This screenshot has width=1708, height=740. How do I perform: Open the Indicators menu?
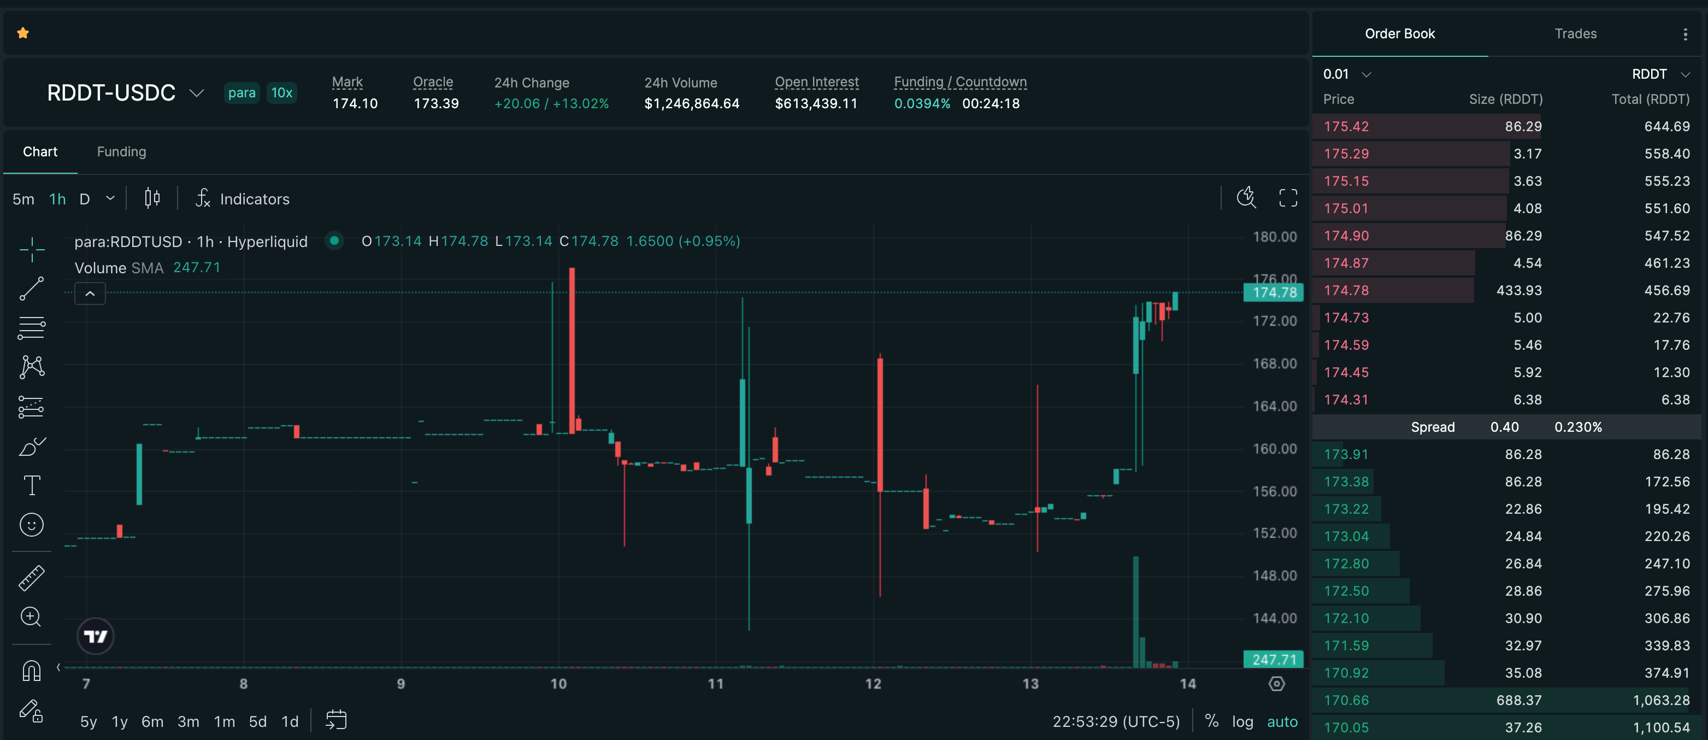click(243, 199)
